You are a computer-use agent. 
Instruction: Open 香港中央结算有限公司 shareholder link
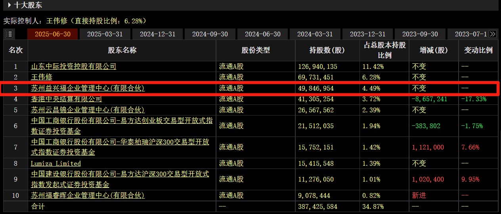coord(67,99)
